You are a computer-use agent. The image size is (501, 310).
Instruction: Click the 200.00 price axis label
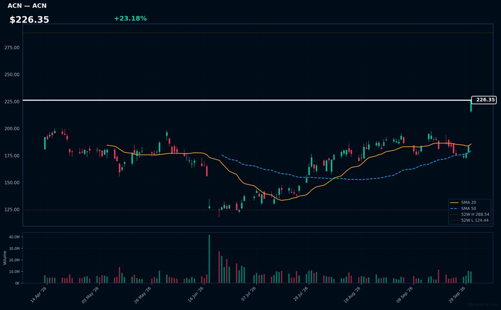12,129
